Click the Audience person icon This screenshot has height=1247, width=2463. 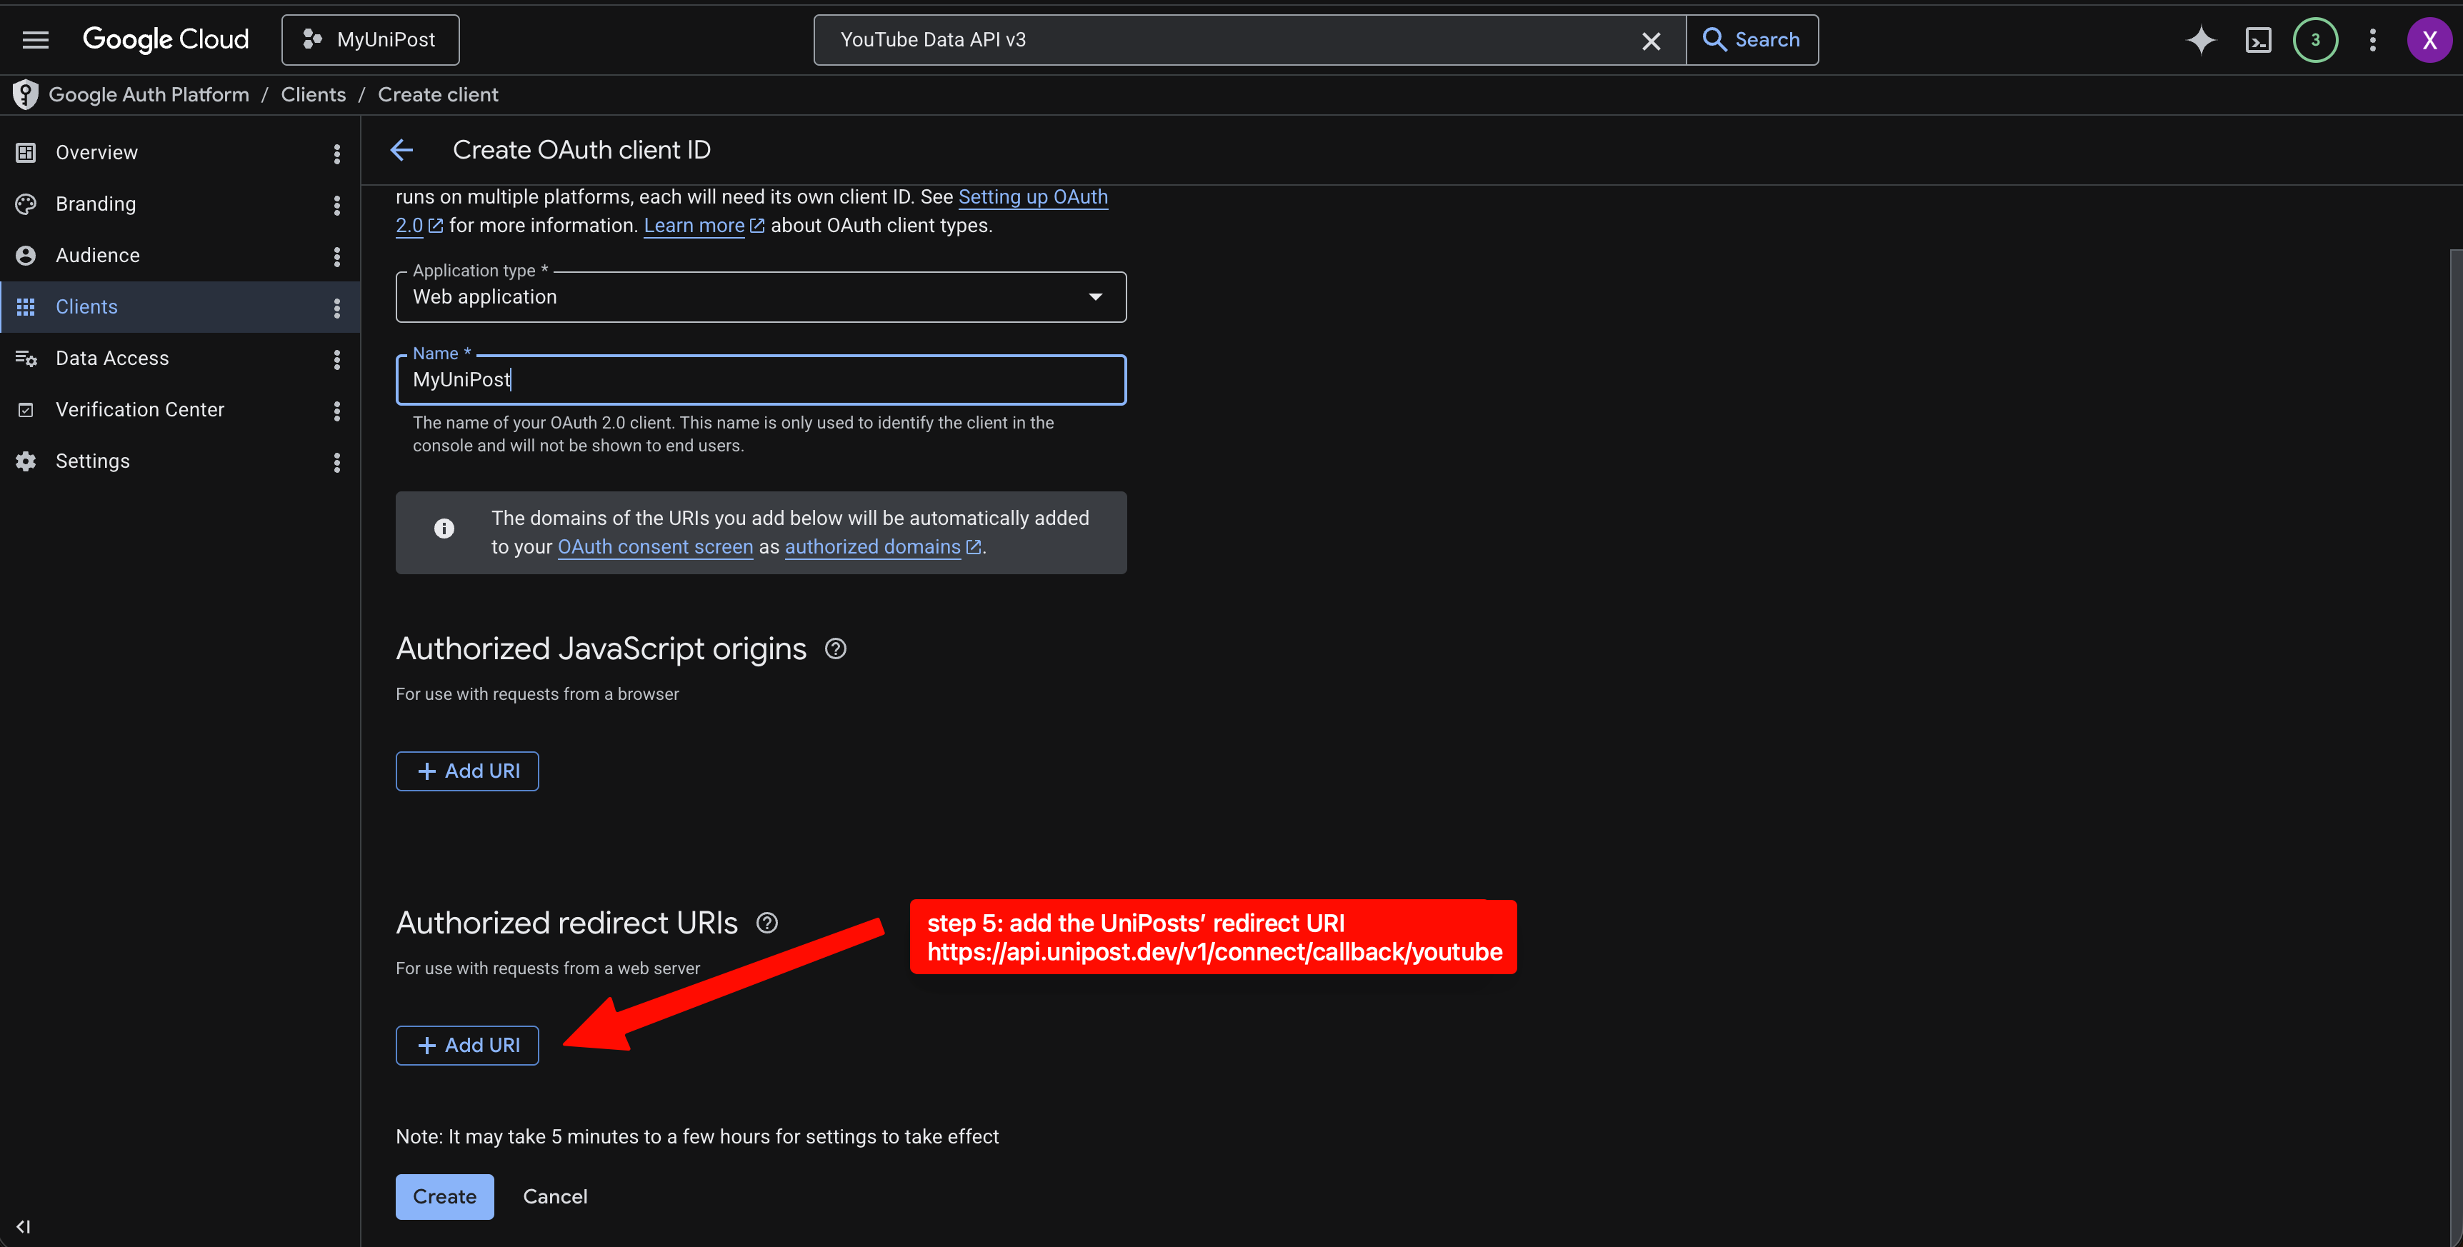26,256
